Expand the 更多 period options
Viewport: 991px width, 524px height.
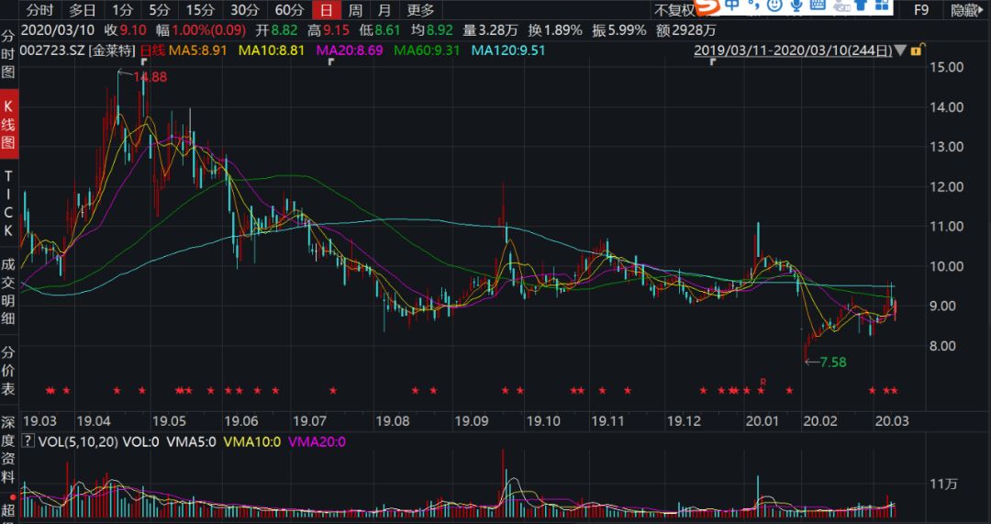point(420,11)
